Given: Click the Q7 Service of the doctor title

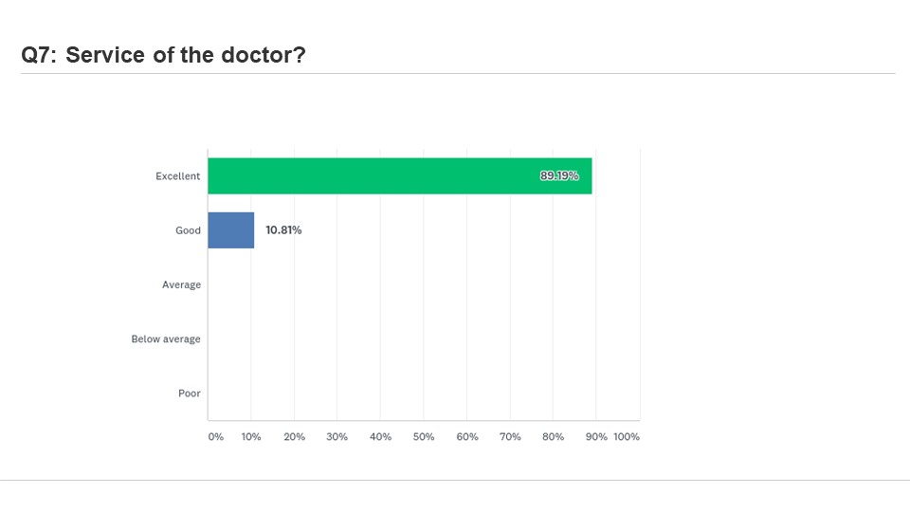Looking at the screenshot, I should [163, 55].
